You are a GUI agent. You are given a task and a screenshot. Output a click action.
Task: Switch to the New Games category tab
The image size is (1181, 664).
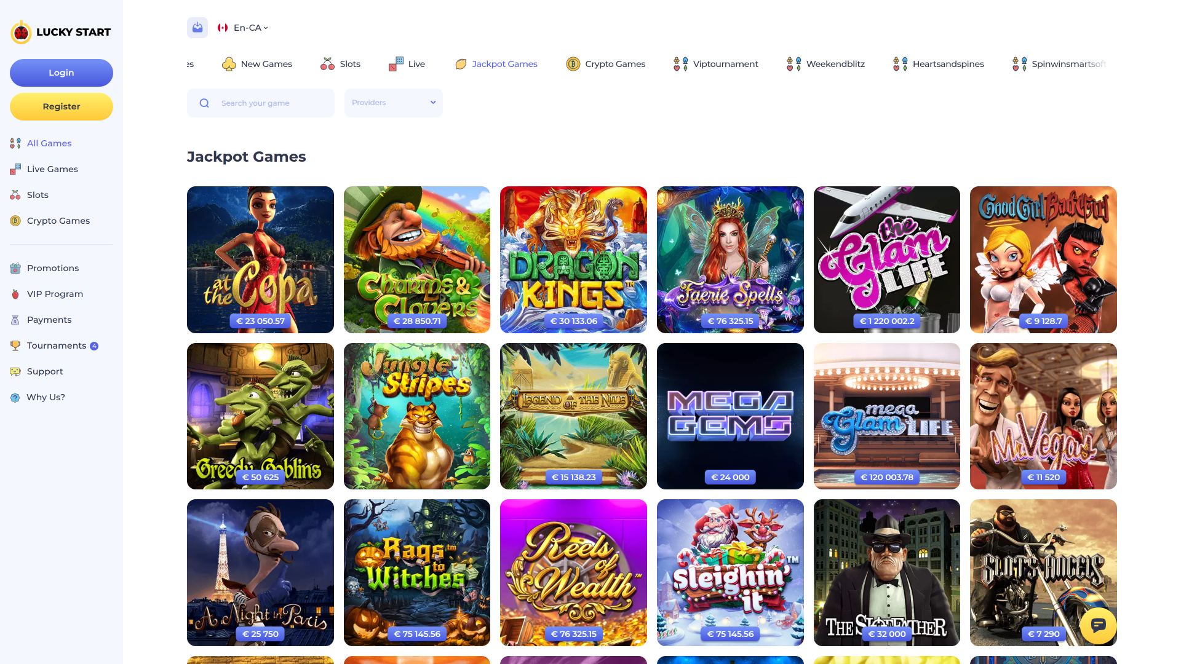(x=256, y=64)
